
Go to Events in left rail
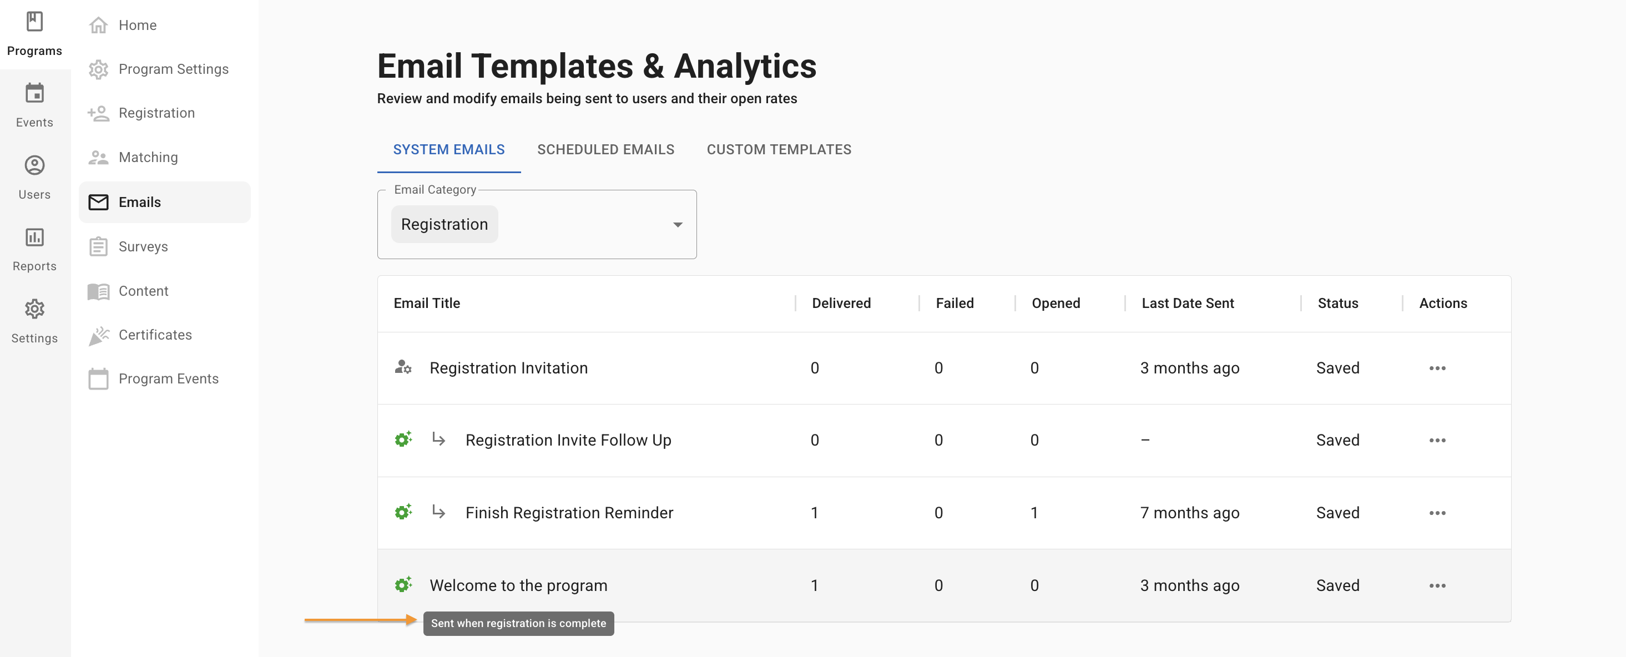(35, 94)
